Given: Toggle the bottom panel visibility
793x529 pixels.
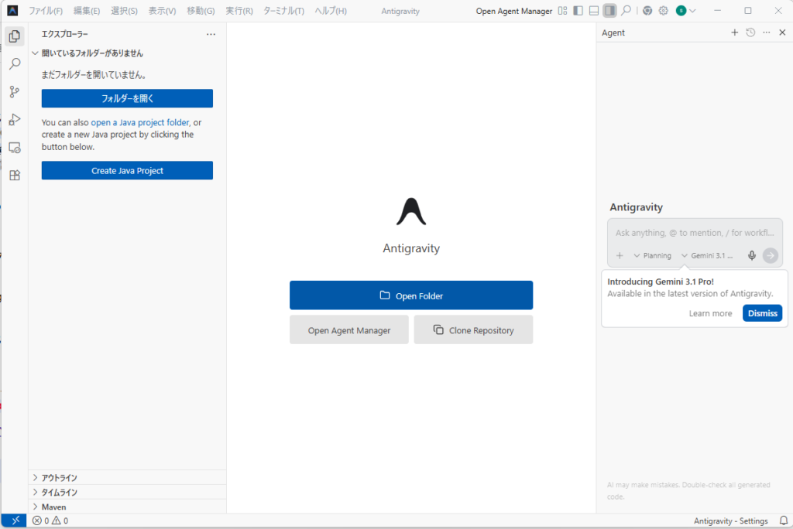Looking at the screenshot, I should point(593,11).
